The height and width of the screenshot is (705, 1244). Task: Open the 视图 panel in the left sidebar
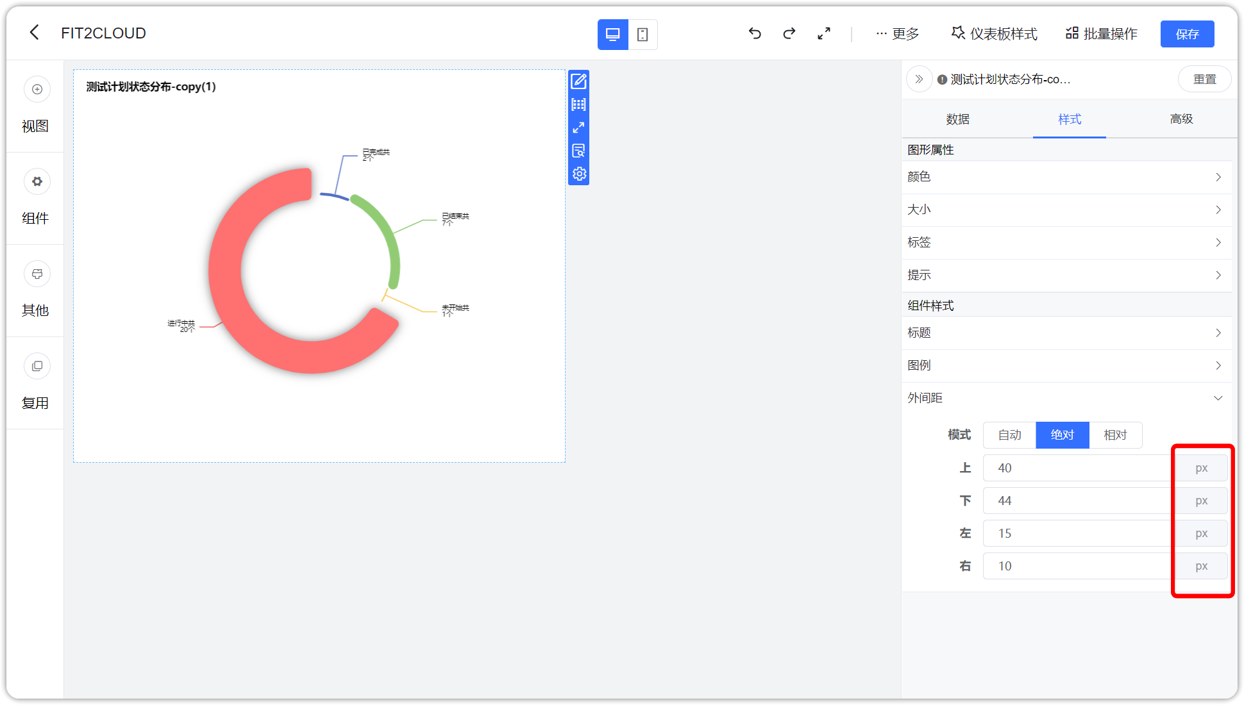tap(36, 108)
